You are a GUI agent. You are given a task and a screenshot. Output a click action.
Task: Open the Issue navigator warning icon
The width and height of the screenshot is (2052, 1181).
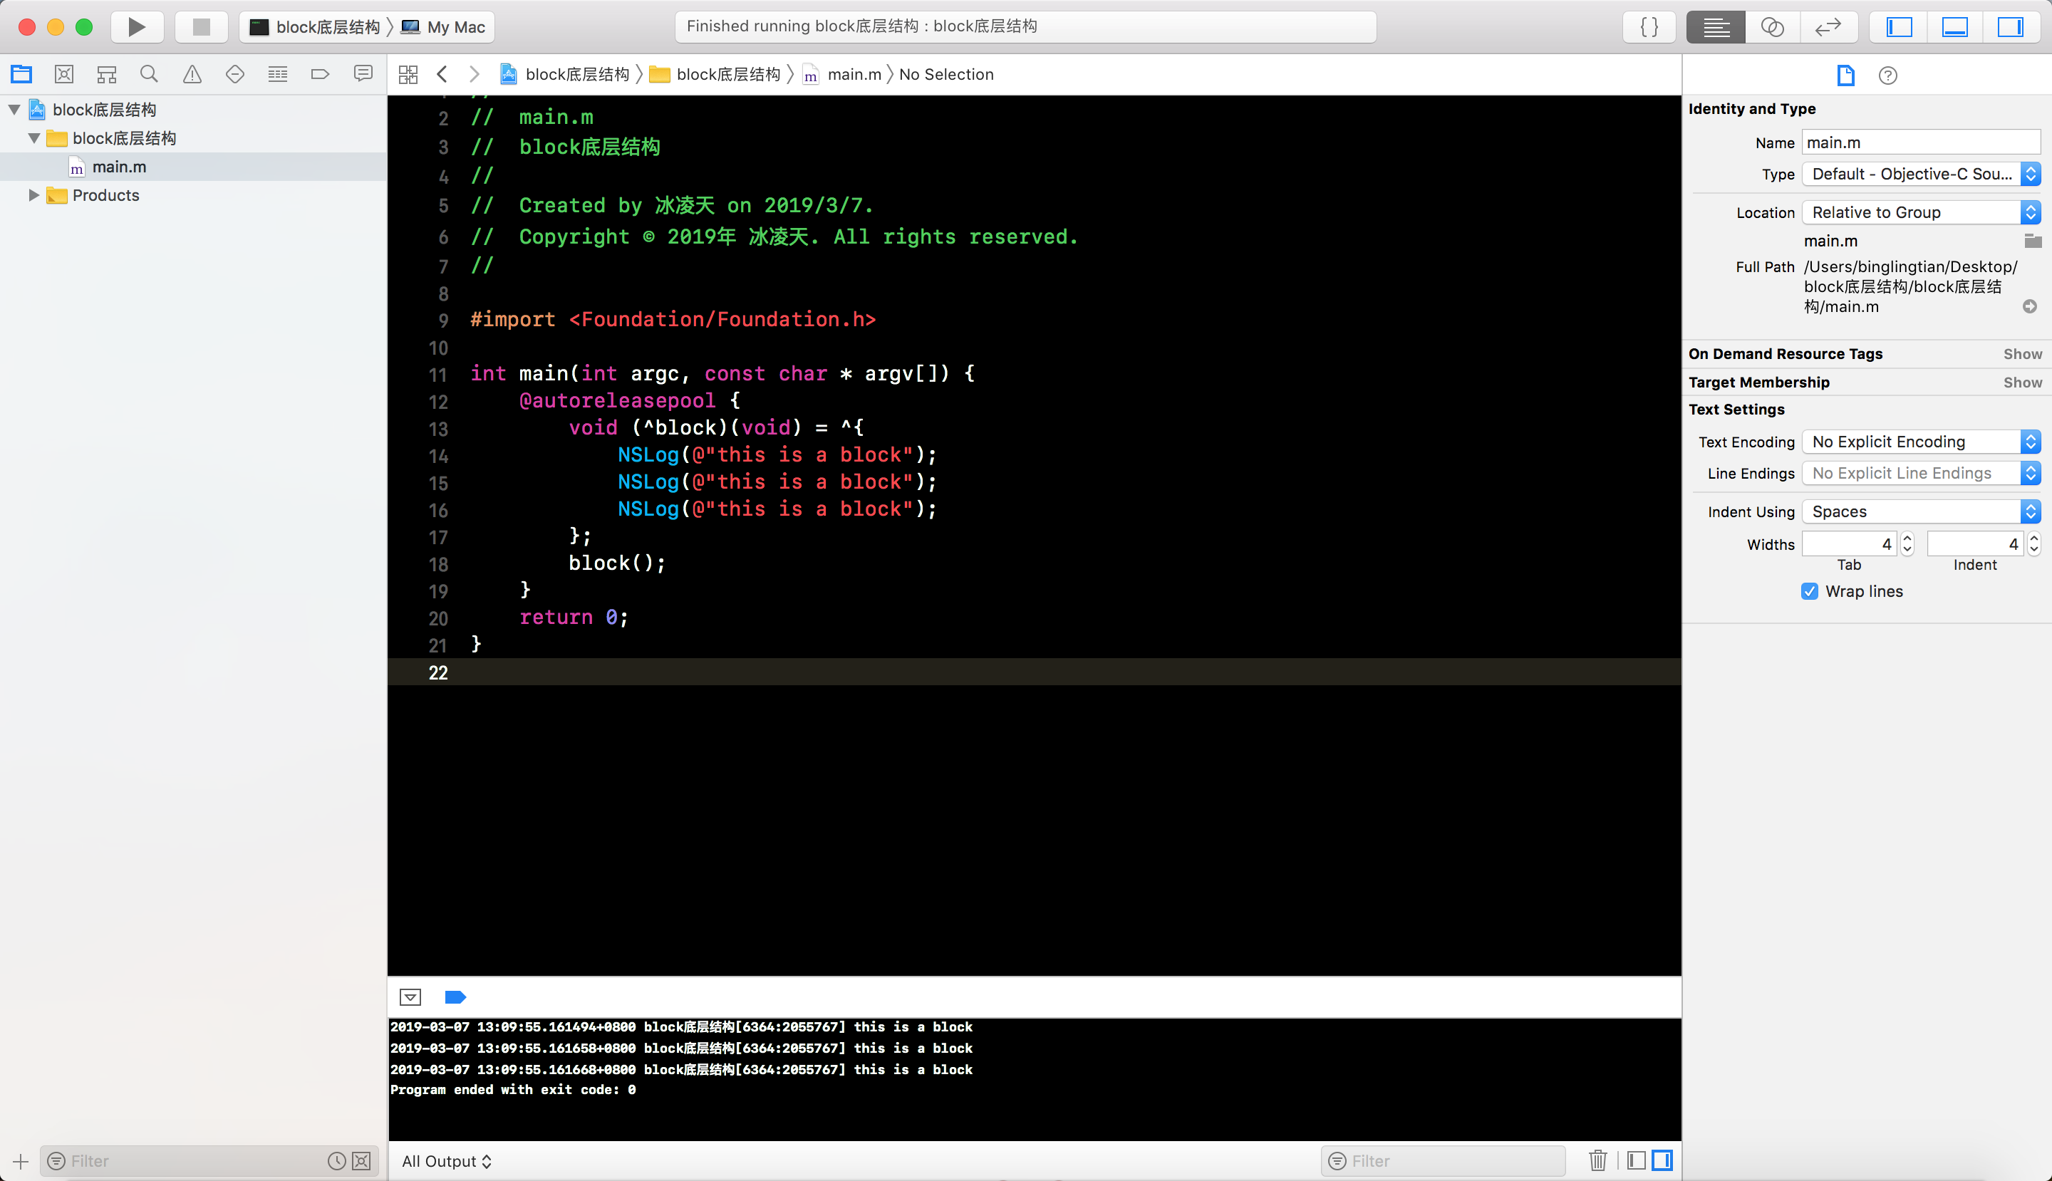192,75
